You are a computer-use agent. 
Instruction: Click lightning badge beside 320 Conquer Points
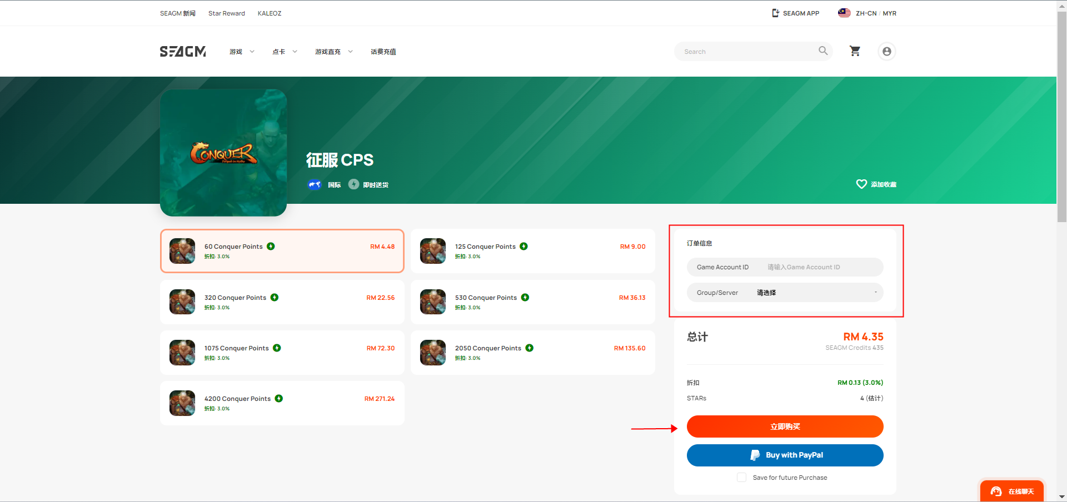coord(275,297)
